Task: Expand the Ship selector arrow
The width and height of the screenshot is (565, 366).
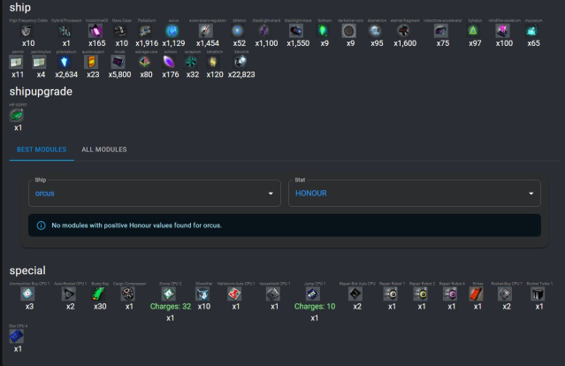Action: coord(270,193)
